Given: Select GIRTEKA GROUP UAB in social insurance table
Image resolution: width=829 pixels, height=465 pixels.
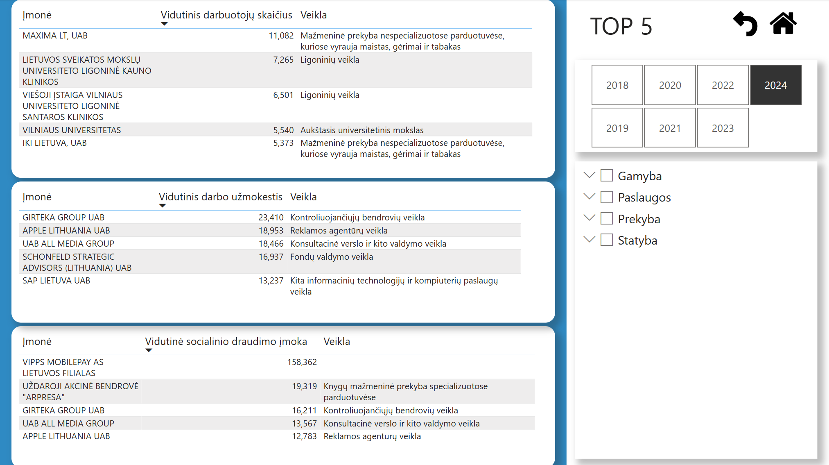Looking at the screenshot, I should pyautogui.click(x=277, y=411).
